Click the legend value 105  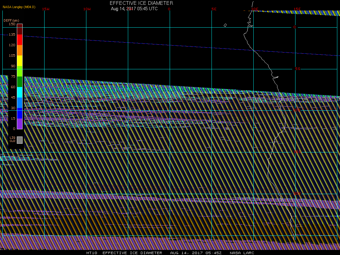click(12, 55)
